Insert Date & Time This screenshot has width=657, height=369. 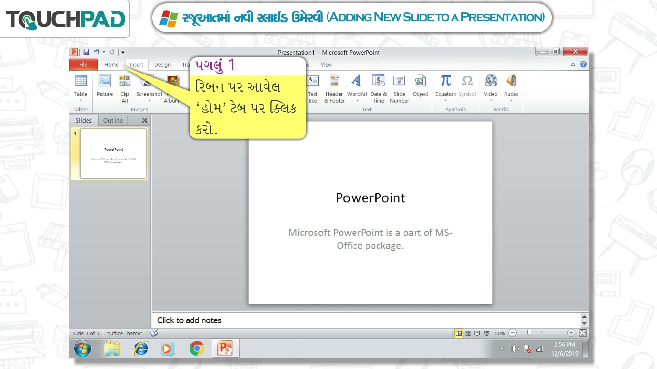coord(379,88)
